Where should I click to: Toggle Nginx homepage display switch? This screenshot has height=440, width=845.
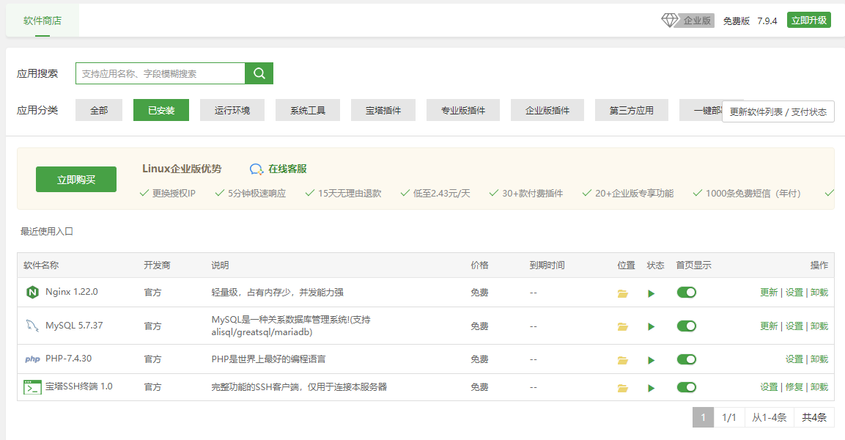point(686,293)
